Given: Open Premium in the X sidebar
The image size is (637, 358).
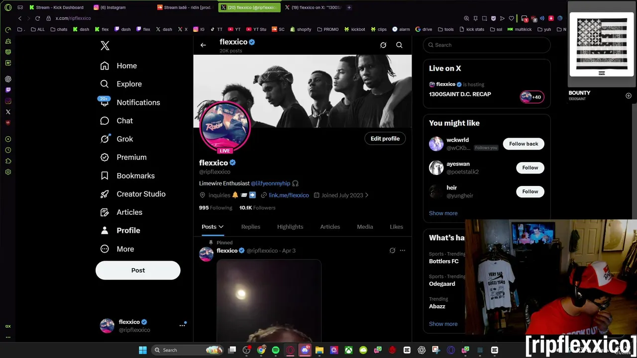Looking at the screenshot, I should point(123,157).
